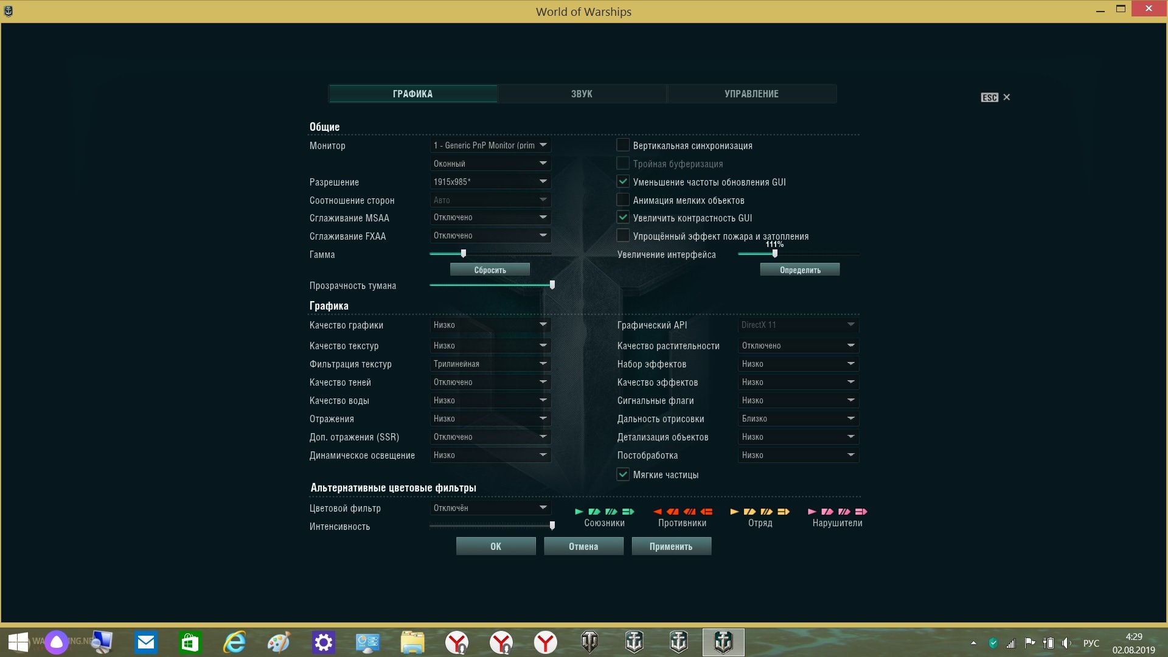Open World of Warships title bar icon
This screenshot has width=1168, height=657.
click(9, 11)
